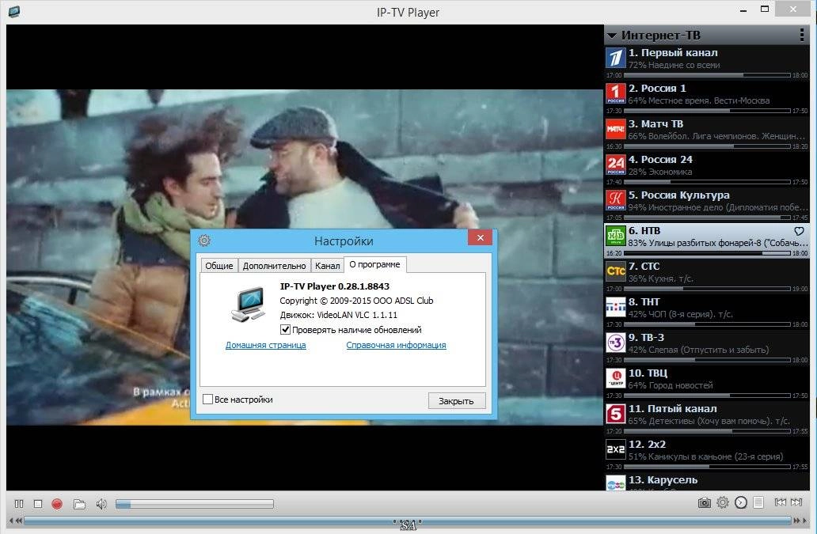The image size is (817, 534).
Task: Toggle the channel list panel icon
Action: pos(758,502)
